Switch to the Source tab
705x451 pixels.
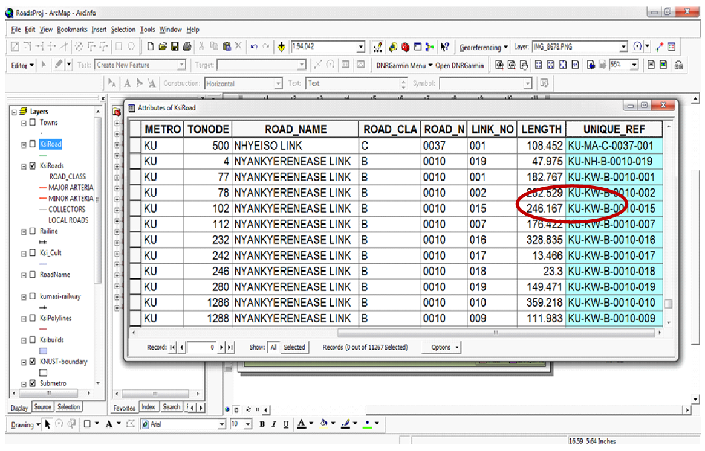click(42, 407)
